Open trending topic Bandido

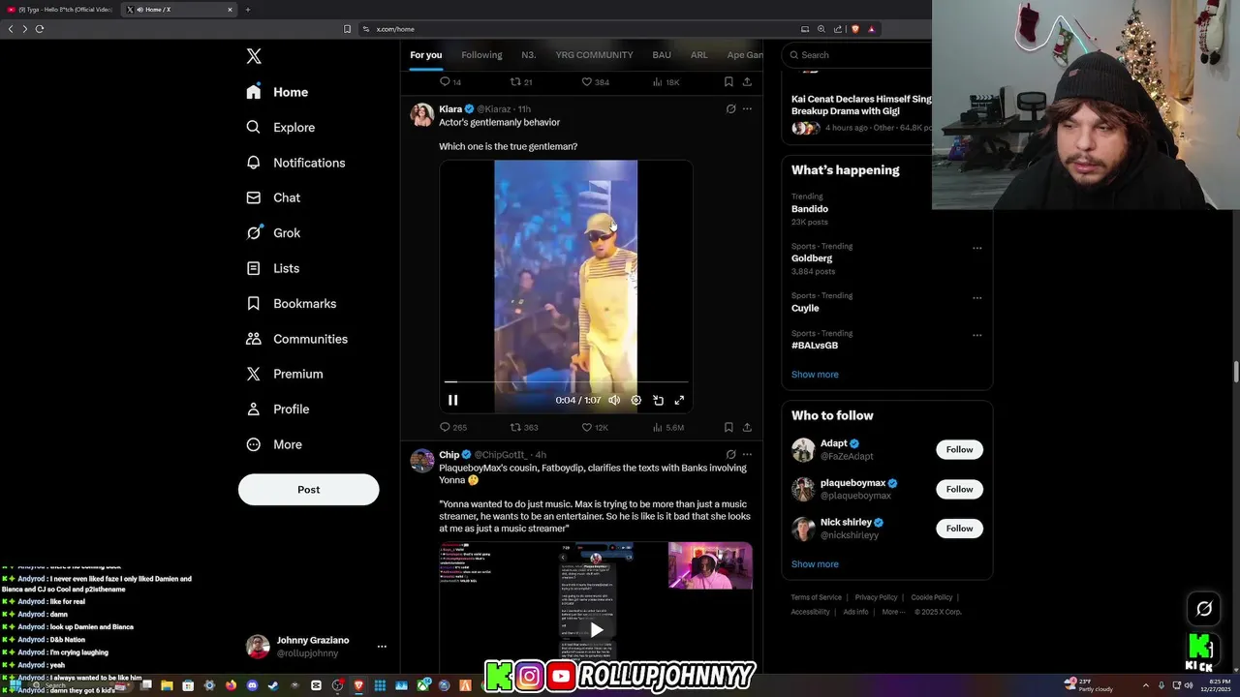pyautogui.click(x=809, y=209)
